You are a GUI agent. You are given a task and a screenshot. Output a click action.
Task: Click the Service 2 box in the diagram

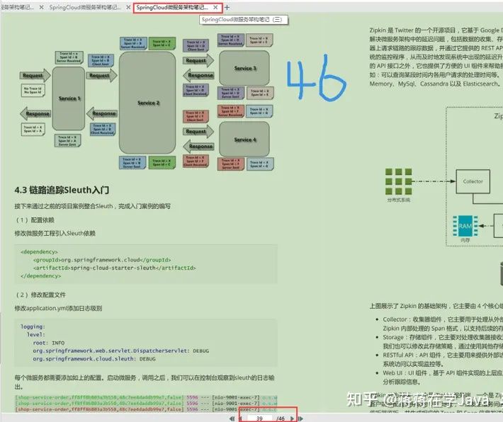[x=147, y=103]
